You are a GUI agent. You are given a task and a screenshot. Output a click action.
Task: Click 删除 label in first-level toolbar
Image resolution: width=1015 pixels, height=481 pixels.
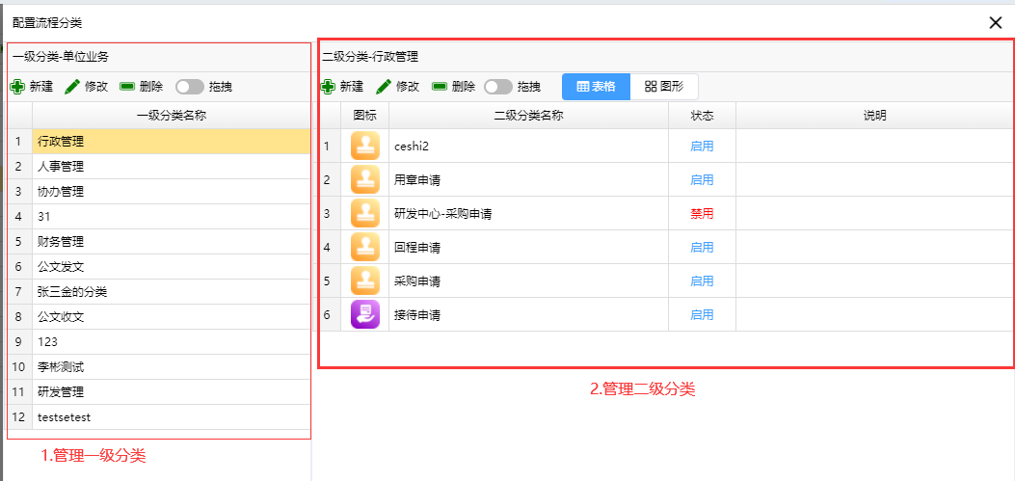point(150,87)
